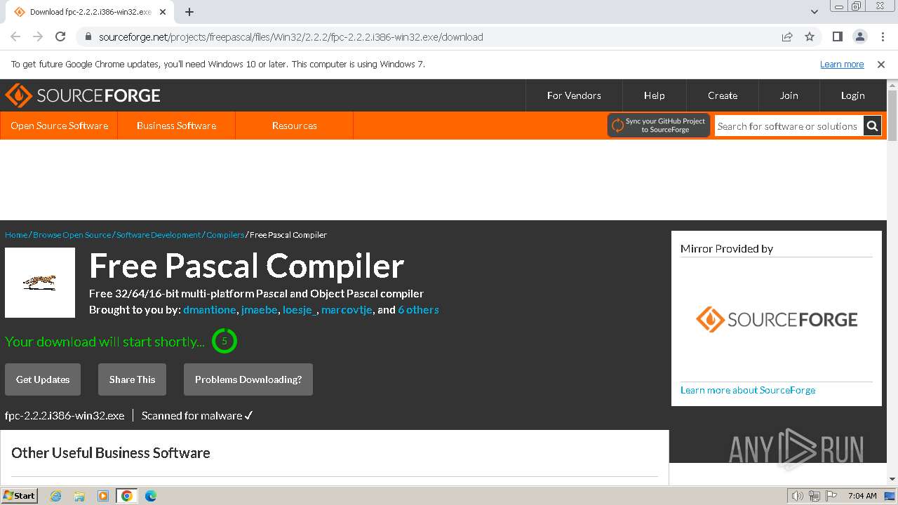Click the scrollbar down arrow
898x505 pixels.
892,479
